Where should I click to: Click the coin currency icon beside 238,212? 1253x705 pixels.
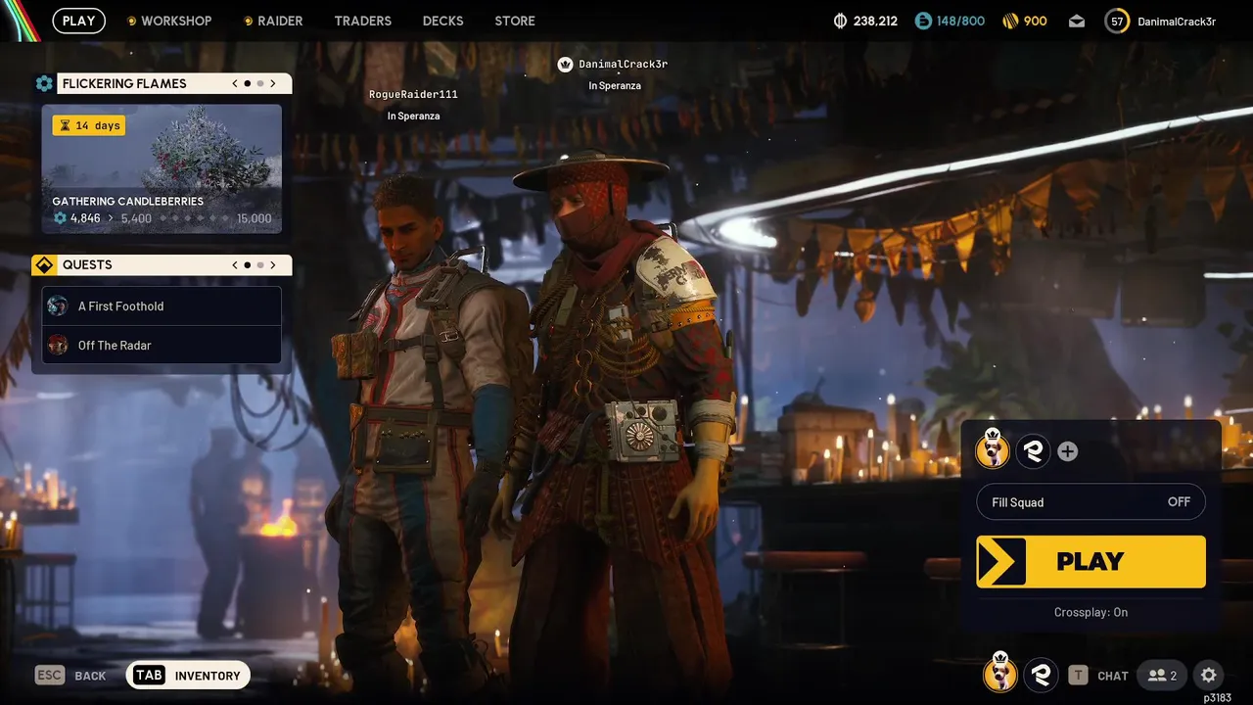[x=840, y=21]
